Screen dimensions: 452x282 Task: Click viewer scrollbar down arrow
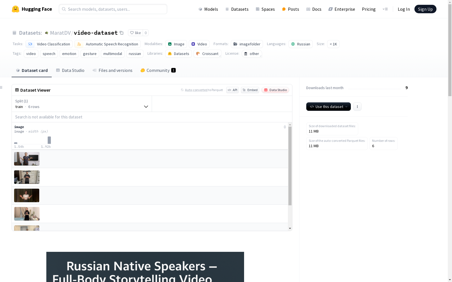pos(290,228)
